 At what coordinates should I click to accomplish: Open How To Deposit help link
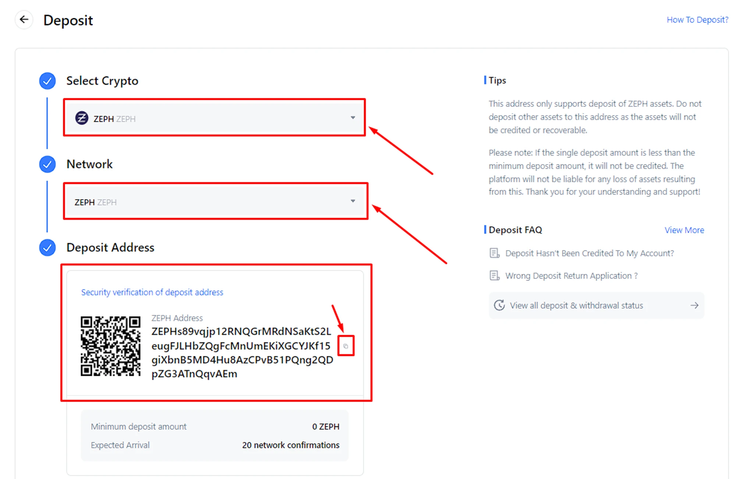697,20
